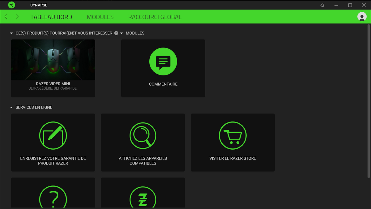Open the Raccourci Global tab
Viewport: 371px width, 209px height.
tap(155, 17)
